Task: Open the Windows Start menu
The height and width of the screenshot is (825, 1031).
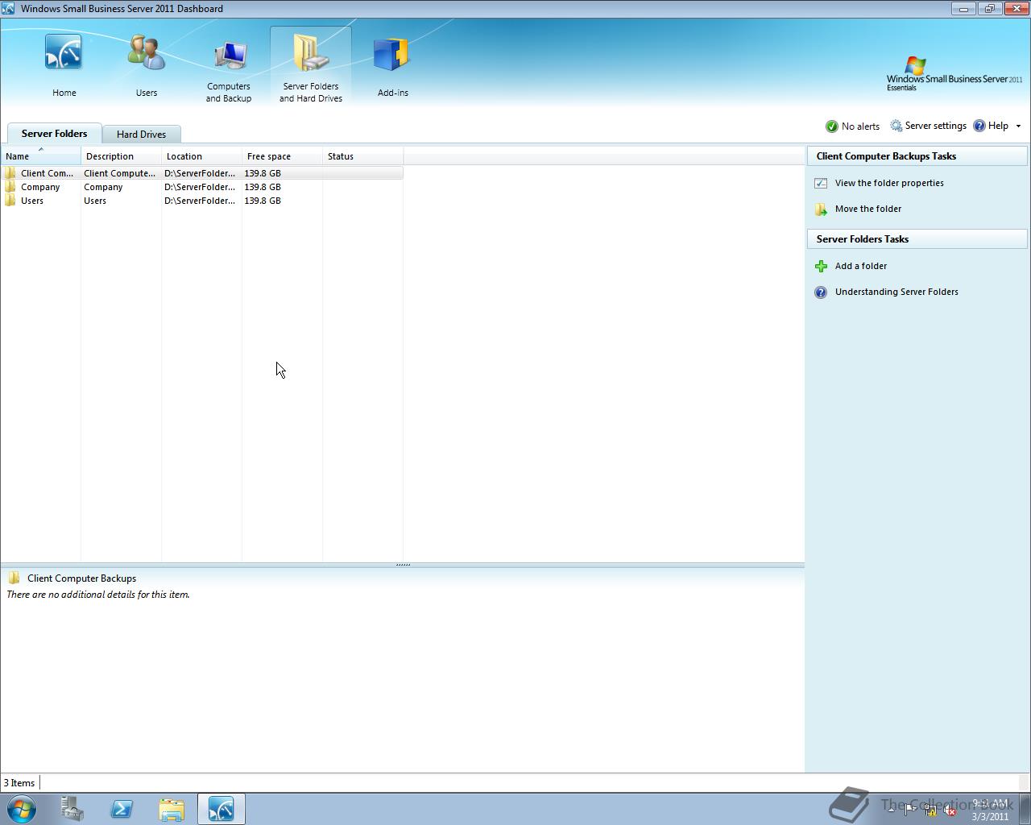Action: click(x=22, y=809)
